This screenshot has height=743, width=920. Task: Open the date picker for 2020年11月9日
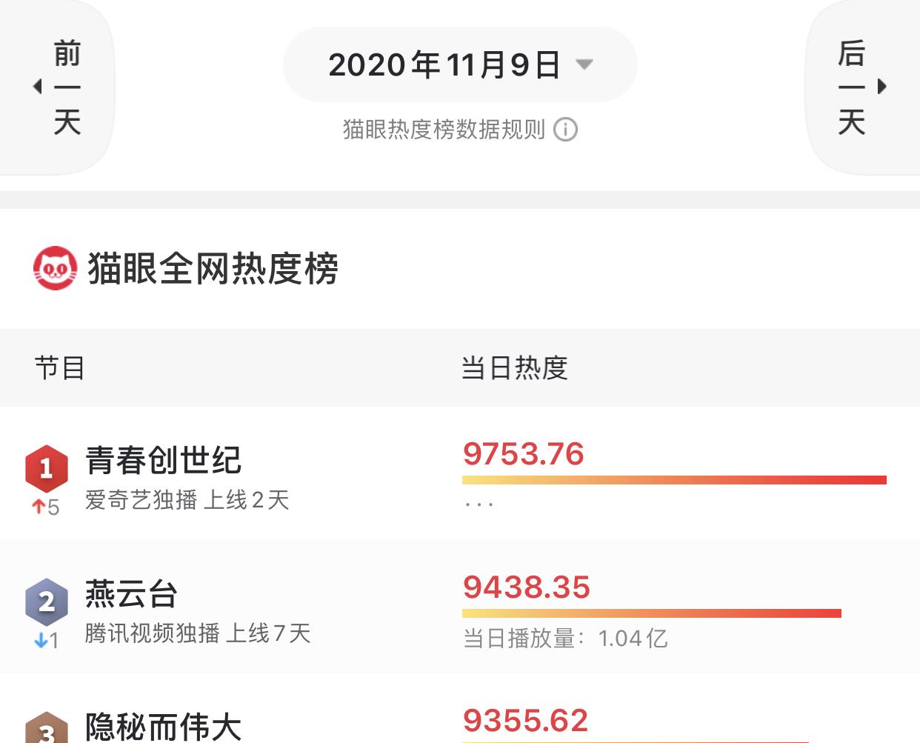pos(459,64)
